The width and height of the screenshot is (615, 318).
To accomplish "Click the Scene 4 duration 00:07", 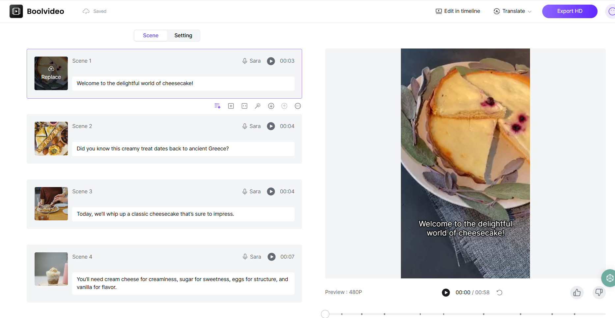I will (287, 257).
